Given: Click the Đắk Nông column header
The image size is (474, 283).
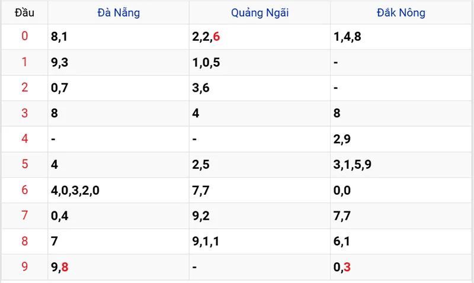Looking at the screenshot, I should (x=401, y=12).
